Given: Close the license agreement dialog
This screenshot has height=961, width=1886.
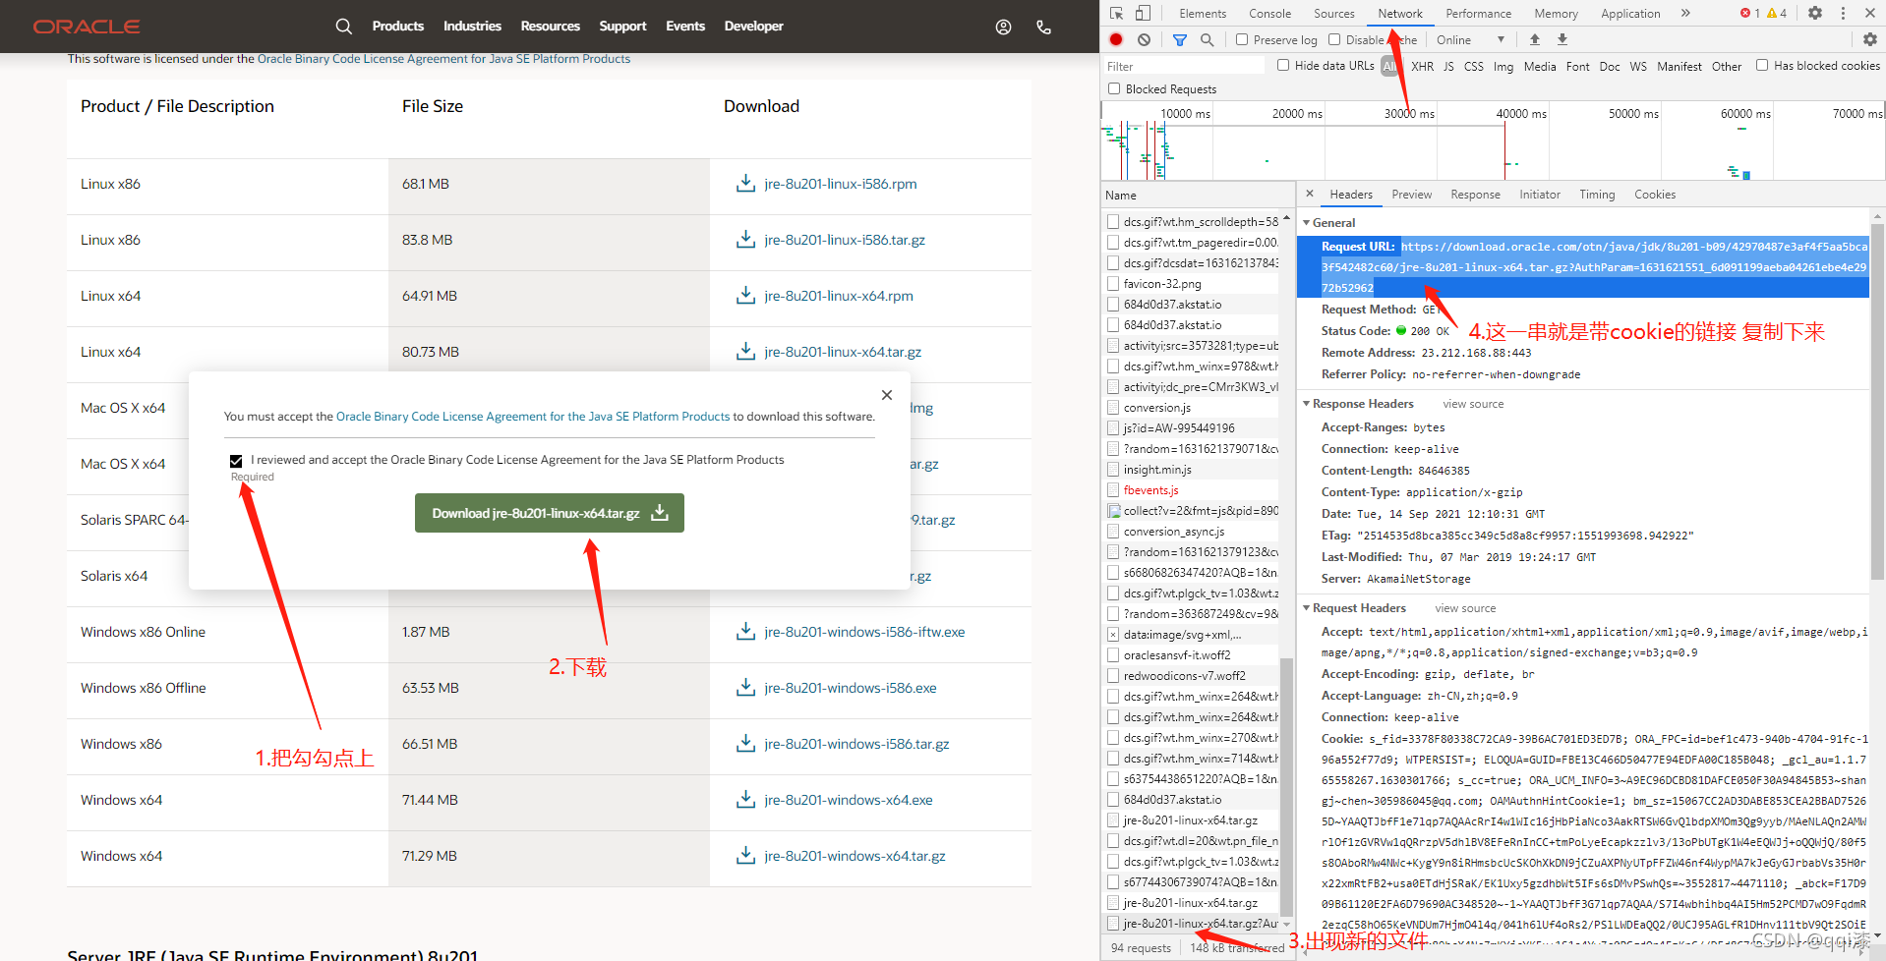Looking at the screenshot, I should (x=887, y=395).
